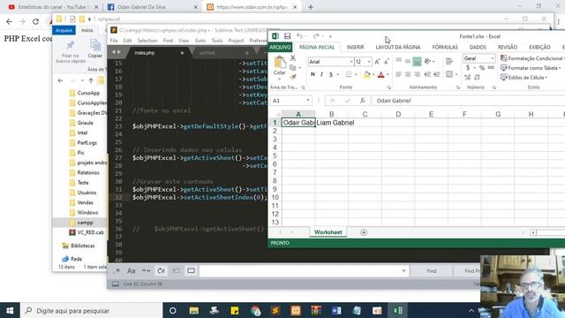Reload the page in Chrome
565x318 pixels.
click(35, 21)
